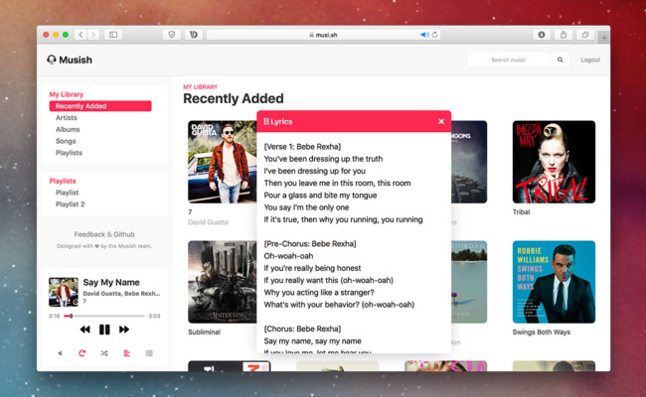Mute the player volume icon

[61, 353]
